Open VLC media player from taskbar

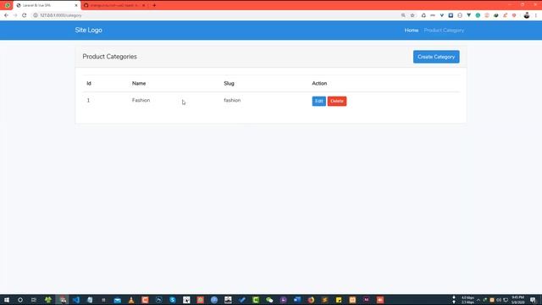coord(131,300)
